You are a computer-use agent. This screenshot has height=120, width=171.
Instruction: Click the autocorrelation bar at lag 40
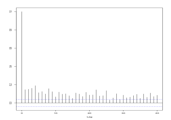pyautogui.click(x=157, y=99)
